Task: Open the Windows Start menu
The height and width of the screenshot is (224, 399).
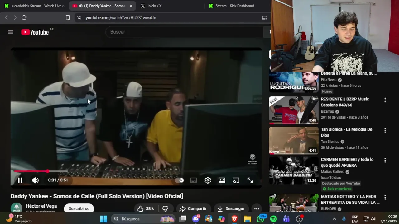Action: (103, 219)
